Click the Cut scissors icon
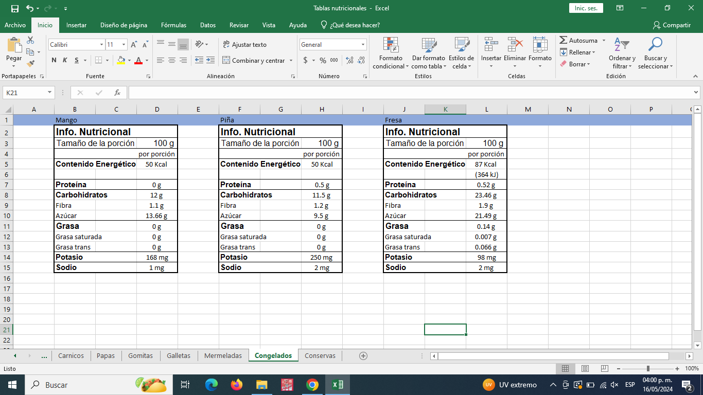703x395 pixels. tap(30, 40)
